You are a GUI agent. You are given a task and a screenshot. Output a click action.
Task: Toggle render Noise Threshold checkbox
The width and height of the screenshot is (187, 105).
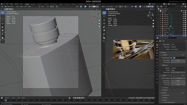click(x=172, y=78)
